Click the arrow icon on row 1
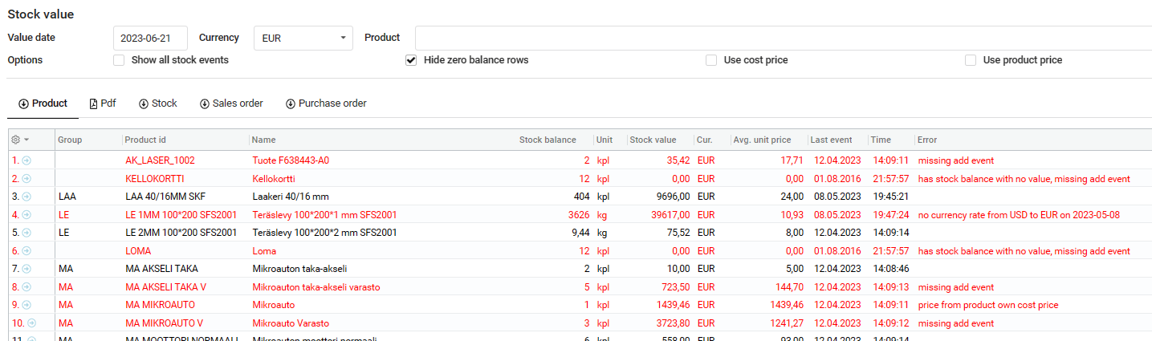Screen dimensions: 1152x341 (x=26, y=160)
